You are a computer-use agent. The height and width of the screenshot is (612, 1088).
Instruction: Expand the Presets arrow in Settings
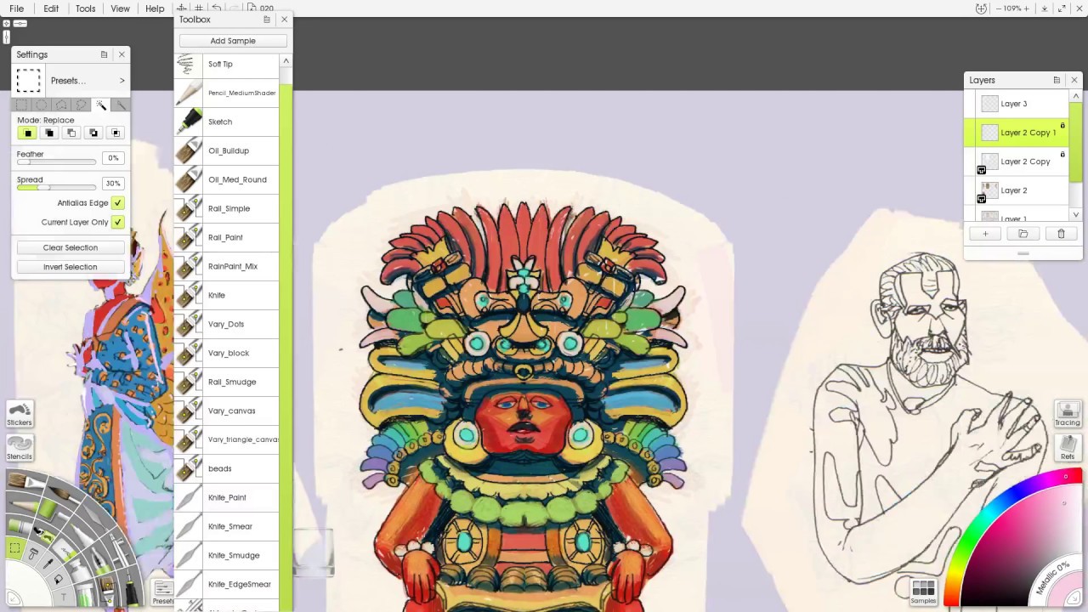coord(122,81)
